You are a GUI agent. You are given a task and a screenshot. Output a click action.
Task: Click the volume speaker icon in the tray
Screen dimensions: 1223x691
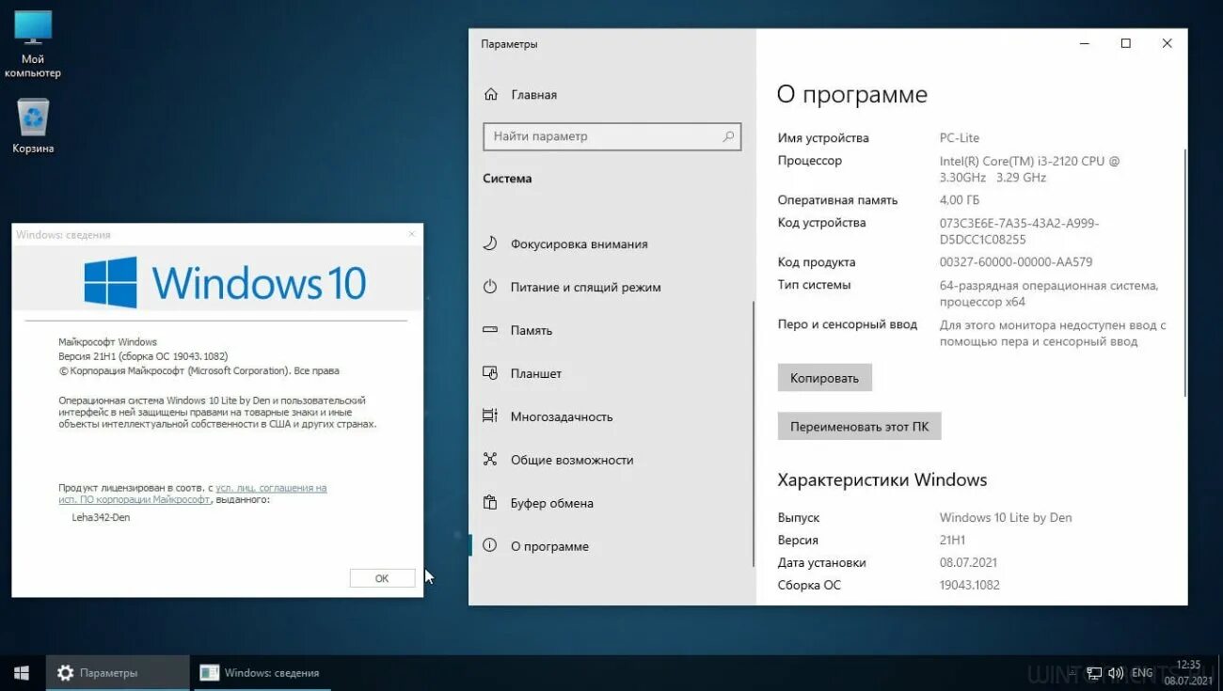tap(1116, 673)
